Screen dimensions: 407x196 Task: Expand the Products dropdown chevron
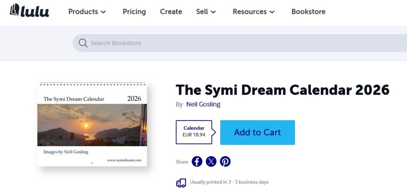[x=103, y=12]
